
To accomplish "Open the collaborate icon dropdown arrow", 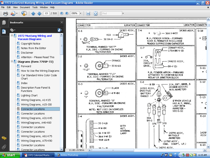I will tap(17, 13).
